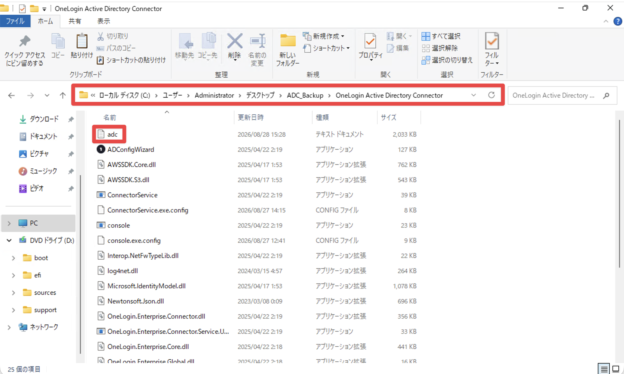Select the ADConfigWizard application
This screenshot has height=374, width=624.
tap(130, 150)
